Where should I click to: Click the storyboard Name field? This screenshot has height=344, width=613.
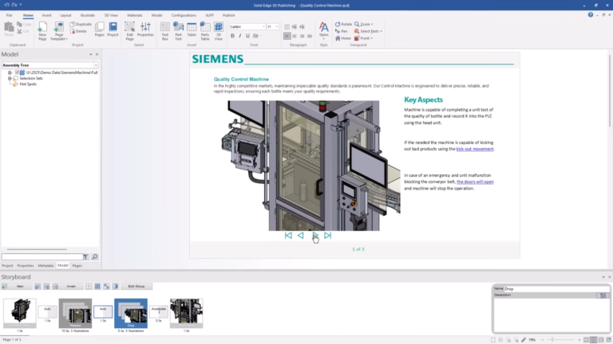click(x=556, y=289)
